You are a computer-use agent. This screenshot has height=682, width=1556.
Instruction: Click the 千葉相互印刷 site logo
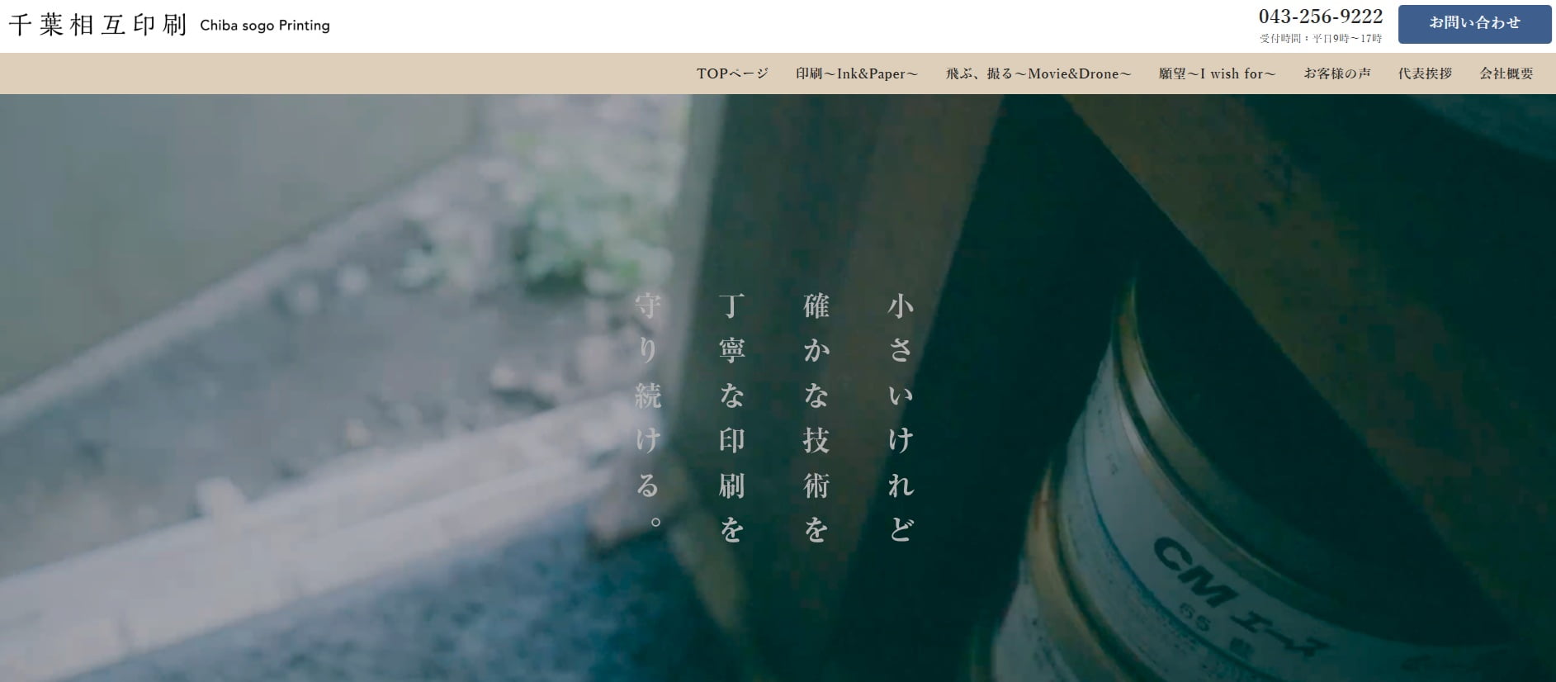click(98, 25)
